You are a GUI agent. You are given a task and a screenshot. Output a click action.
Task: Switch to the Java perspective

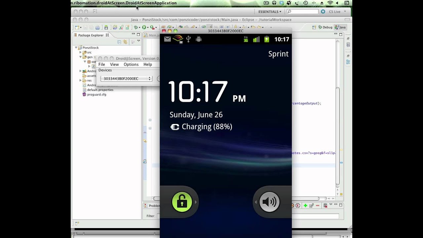(340, 27)
